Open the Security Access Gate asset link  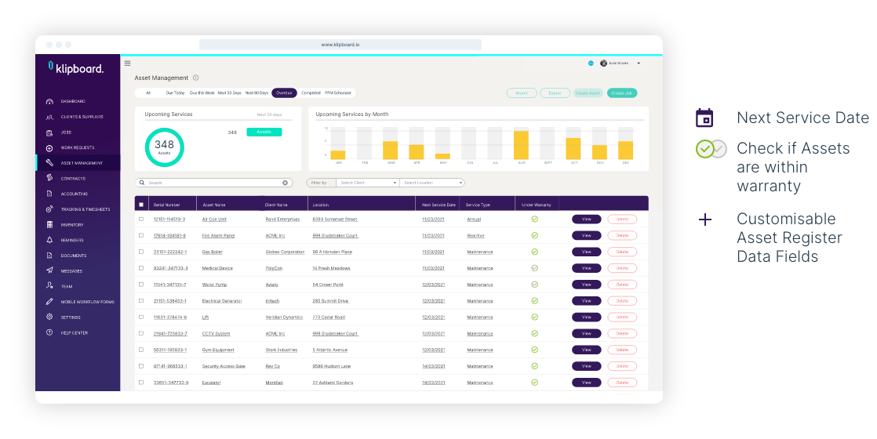pos(224,366)
